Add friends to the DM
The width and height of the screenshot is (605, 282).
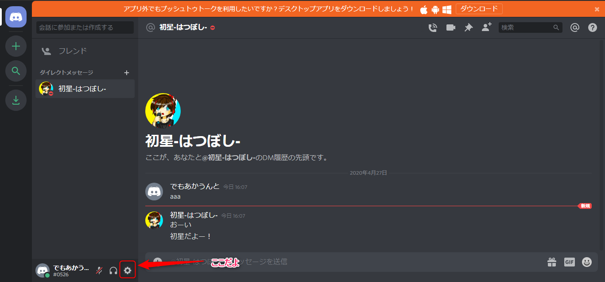pos(487,27)
